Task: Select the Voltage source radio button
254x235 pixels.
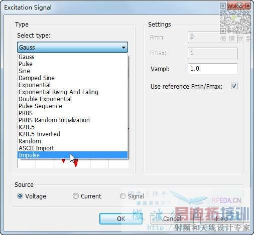Action: [x=20, y=196]
